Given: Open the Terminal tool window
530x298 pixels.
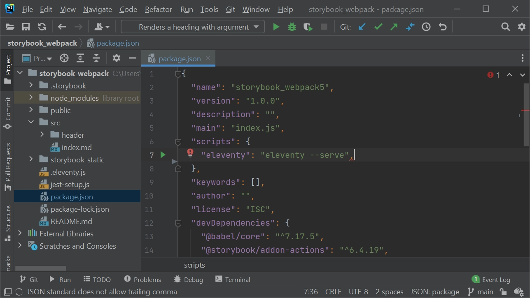Looking at the screenshot, I should point(233,280).
